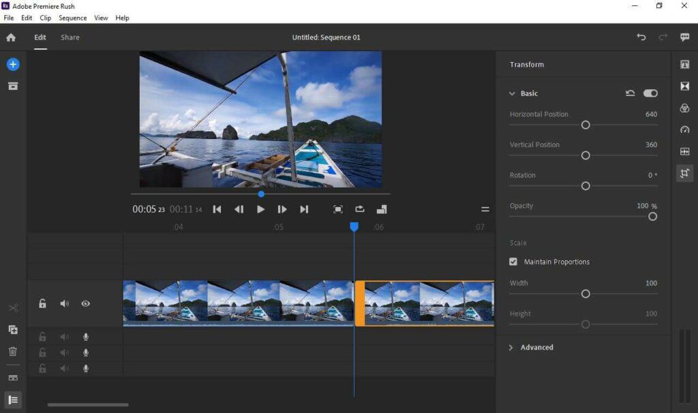The width and height of the screenshot is (698, 413).
Task: Uncheck the Maintain Proportions checkbox
Action: pyautogui.click(x=513, y=262)
